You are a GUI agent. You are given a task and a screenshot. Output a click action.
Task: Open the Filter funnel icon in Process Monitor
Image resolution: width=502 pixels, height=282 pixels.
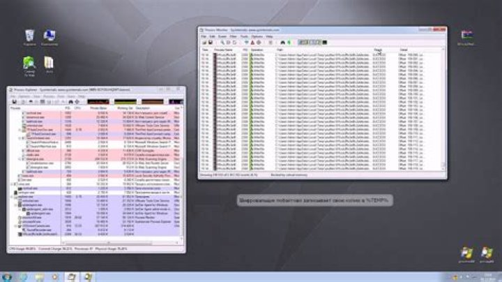pyautogui.click(x=246, y=42)
